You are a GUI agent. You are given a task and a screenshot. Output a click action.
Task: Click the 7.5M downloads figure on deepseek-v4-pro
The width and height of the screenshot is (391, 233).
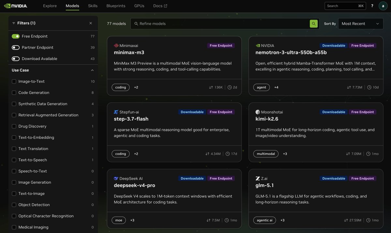(x=216, y=220)
